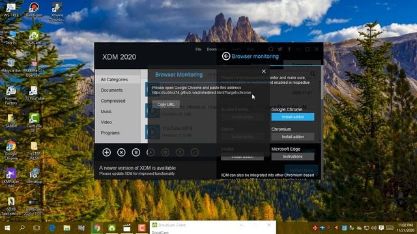Screen dimensions: 417x234
Task: Open WS-TREE desktop icon
Action: (x=11, y=10)
